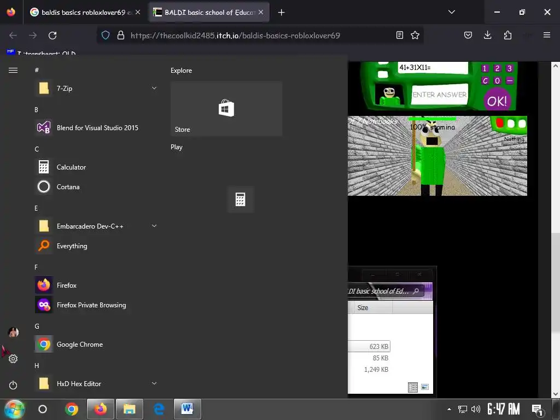Click keypad digit 1 in math screenshot
This screenshot has width=560, height=420.
click(485, 68)
